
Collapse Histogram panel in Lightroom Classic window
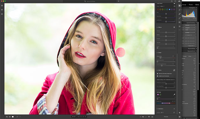coord(196,8)
